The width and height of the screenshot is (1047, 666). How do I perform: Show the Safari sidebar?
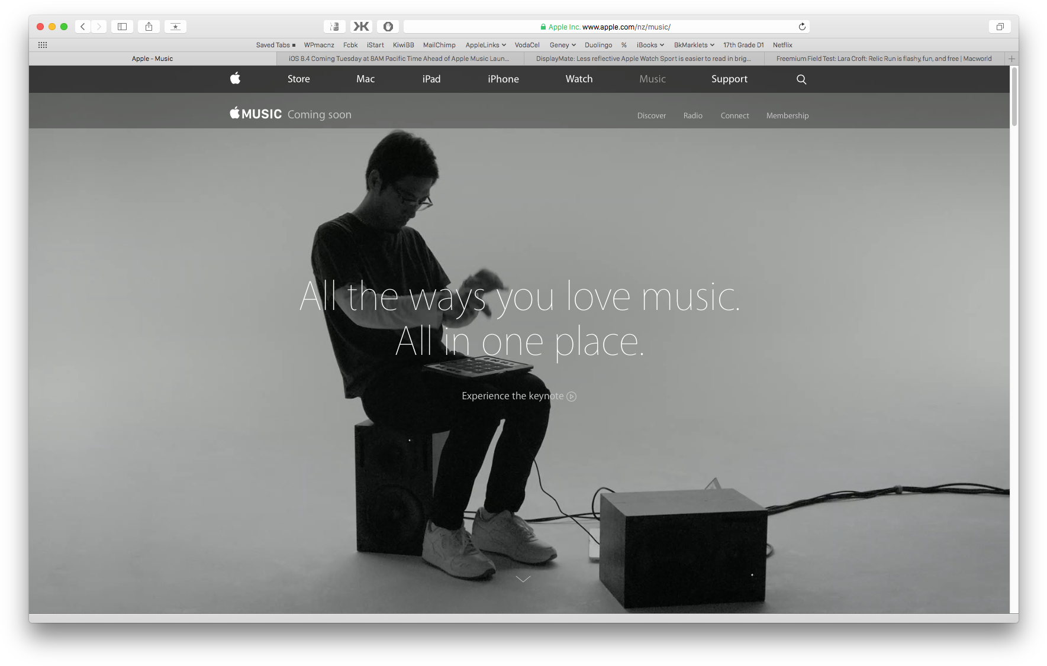tap(123, 27)
